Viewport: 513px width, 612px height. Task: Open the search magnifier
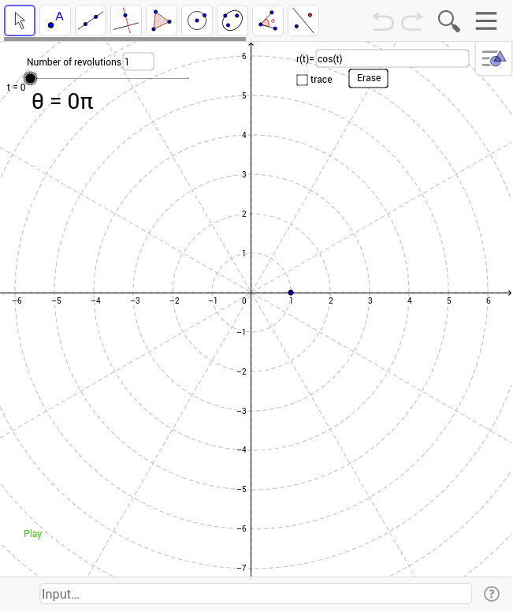[x=449, y=21]
